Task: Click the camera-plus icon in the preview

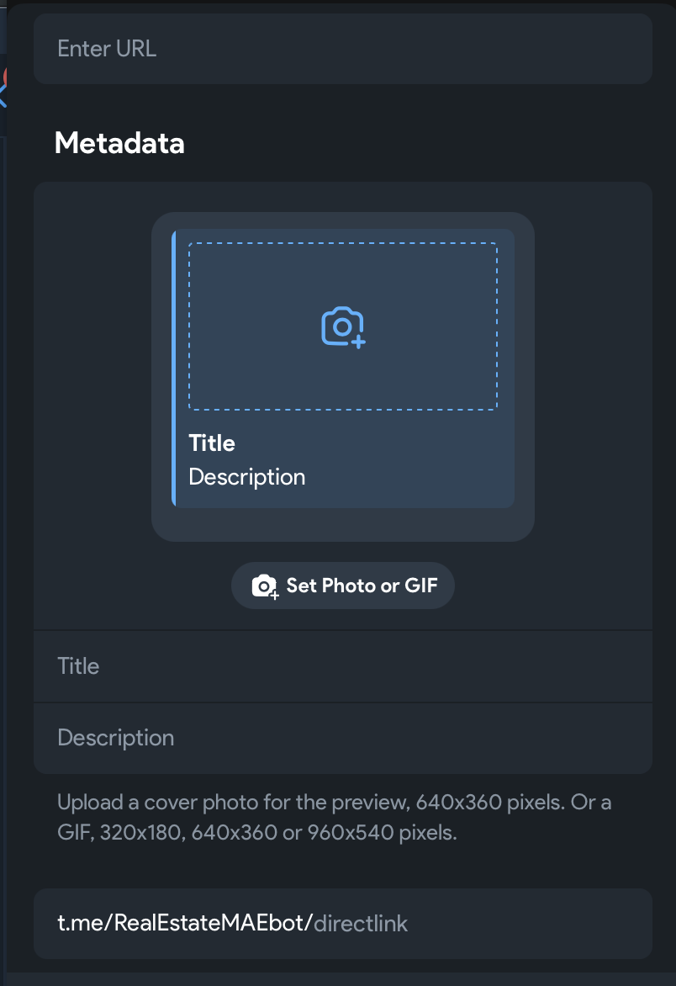Action: [343, 327]
